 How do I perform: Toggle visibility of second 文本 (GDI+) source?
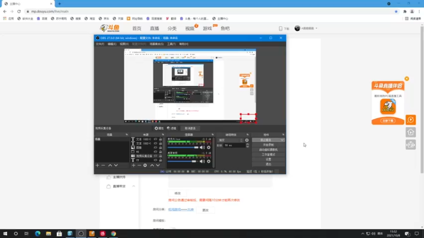(155, 143)
